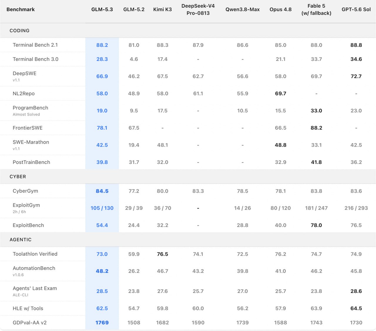Image resolution: width=376 pixels, height=331 pixels.
Task: Click the 'CODING' section heading
Action: coord(19,30)
